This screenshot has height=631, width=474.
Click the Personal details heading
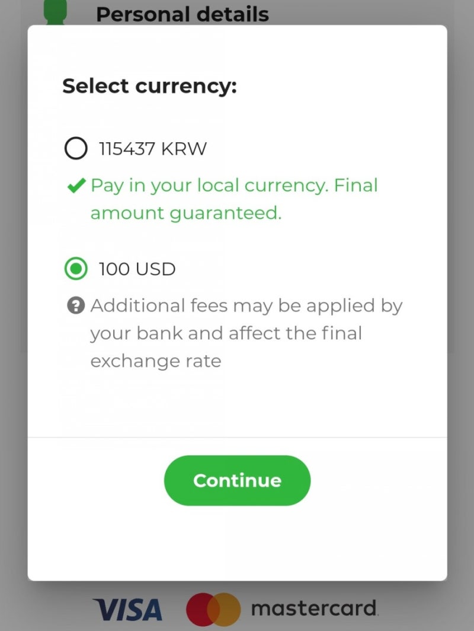pyautogui.click(x=182, y=14)
